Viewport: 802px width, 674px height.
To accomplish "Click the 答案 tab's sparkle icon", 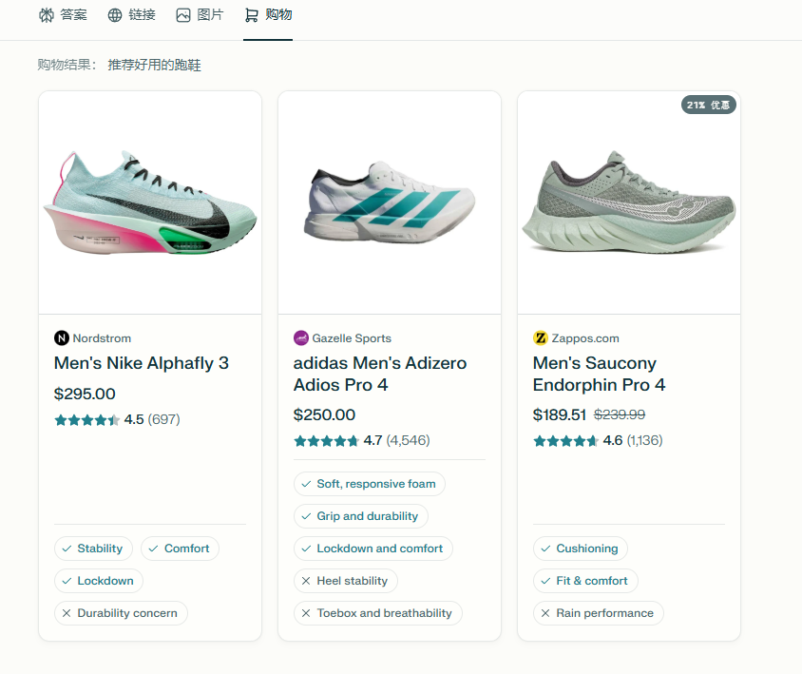I will point(47,15).
